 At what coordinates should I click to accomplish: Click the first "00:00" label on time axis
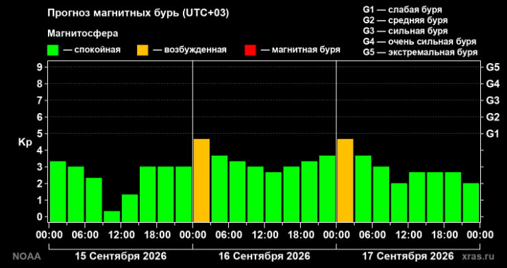tap(49, 234)
